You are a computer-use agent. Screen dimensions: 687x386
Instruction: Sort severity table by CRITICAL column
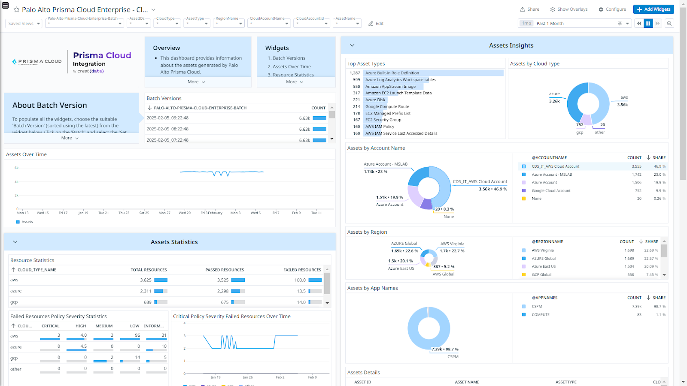point(50,326)
